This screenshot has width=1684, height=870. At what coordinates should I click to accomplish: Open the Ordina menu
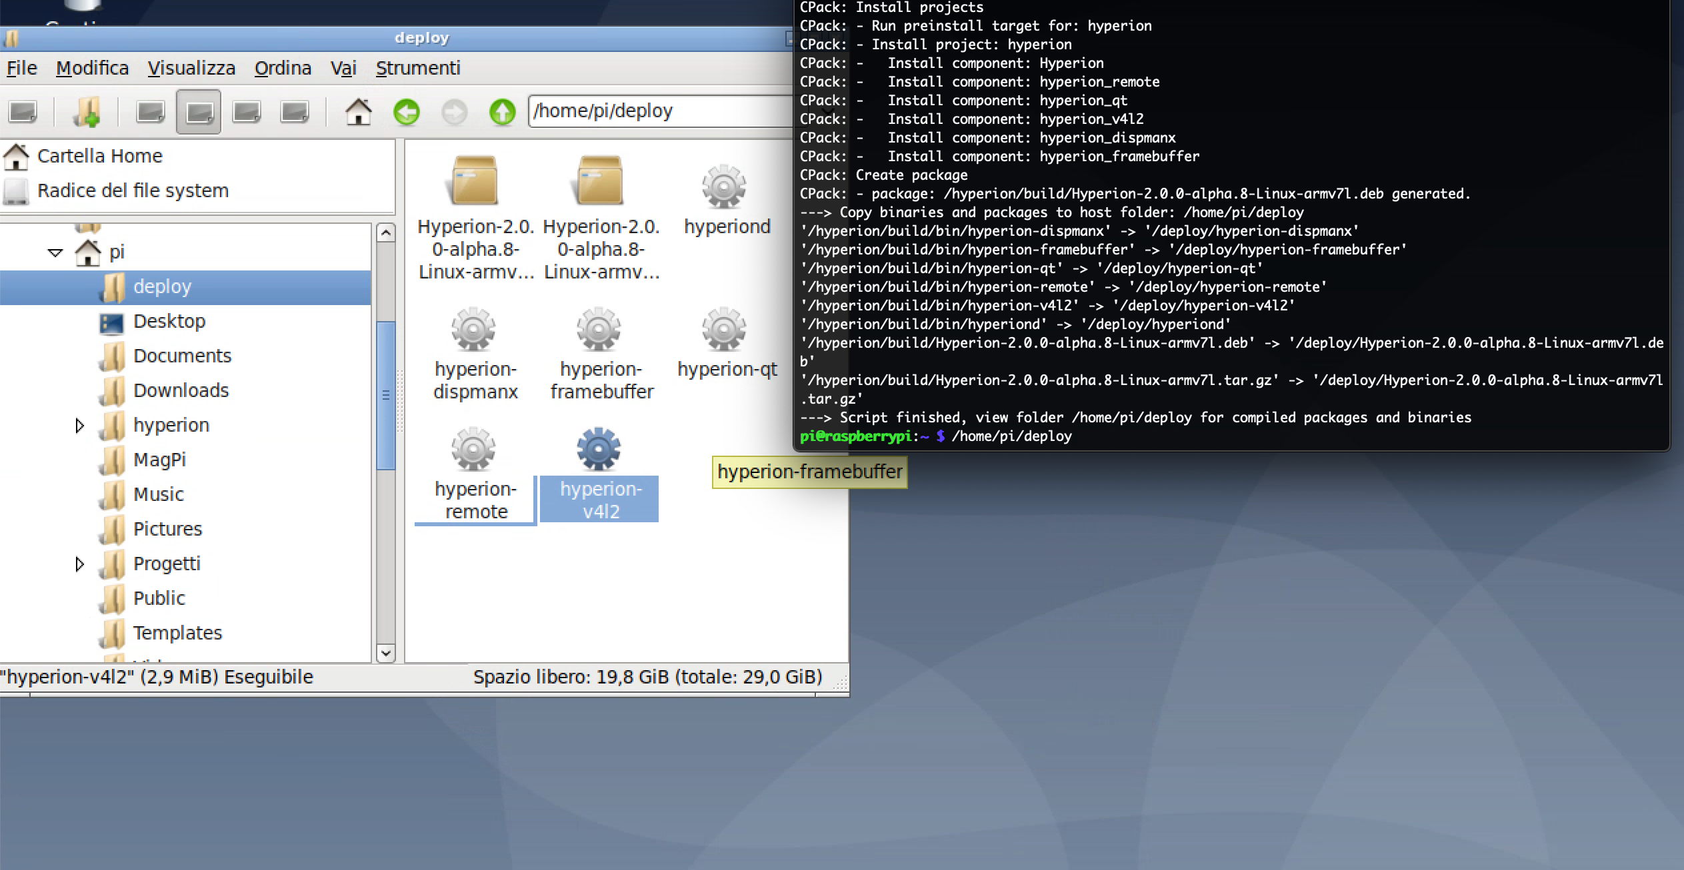[283, 68]
